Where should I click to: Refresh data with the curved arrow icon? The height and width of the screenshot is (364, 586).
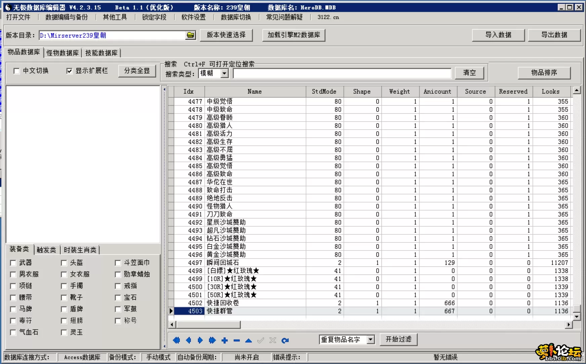[285, 340]
